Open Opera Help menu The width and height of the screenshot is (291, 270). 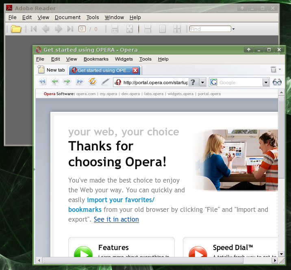coord(163,59)
